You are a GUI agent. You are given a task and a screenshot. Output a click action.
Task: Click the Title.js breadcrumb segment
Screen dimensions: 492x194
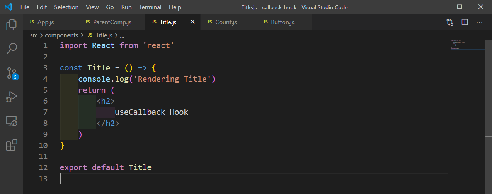(x=100, y=35)
